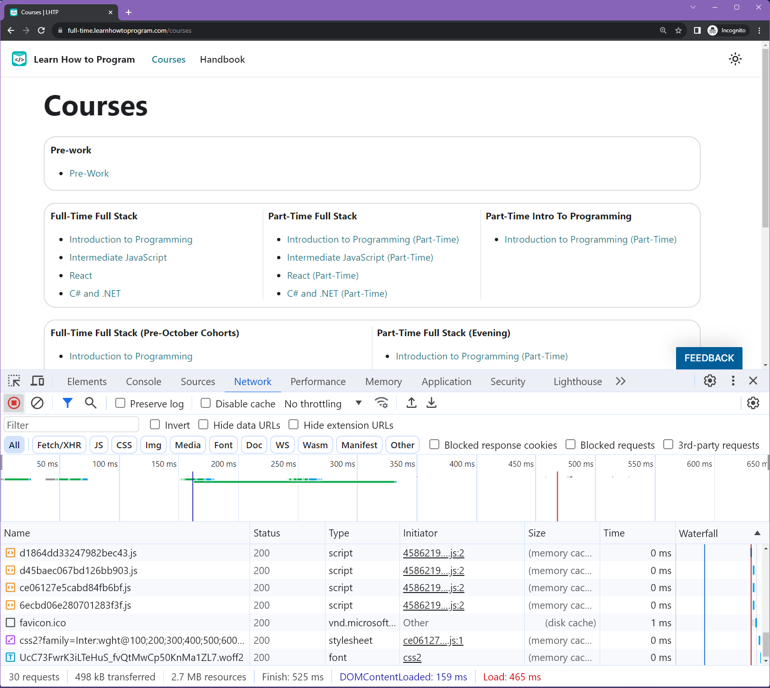Open the Handbook nav link
770x688 pixels.
[x=223, y=59]
